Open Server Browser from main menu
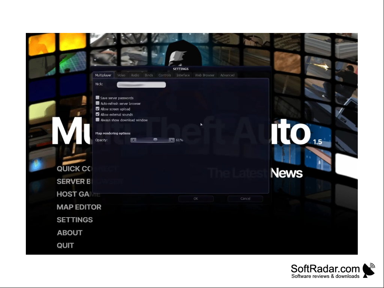This screenshot has width=384, height=288. (90, 182)
